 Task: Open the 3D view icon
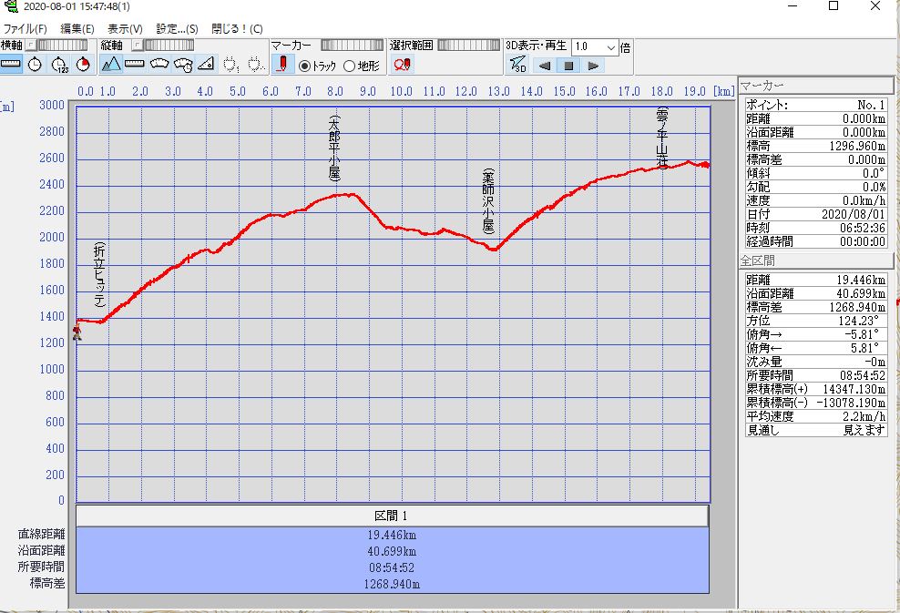point(517,65)
